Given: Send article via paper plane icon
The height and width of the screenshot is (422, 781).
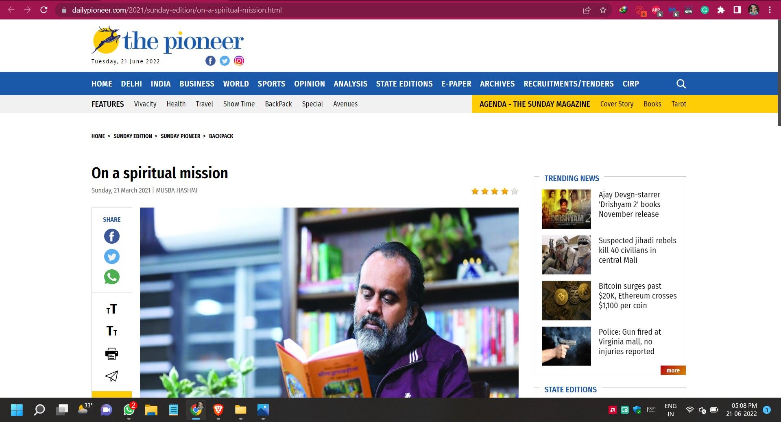Looking at the screenshot, I should point(111,376).
